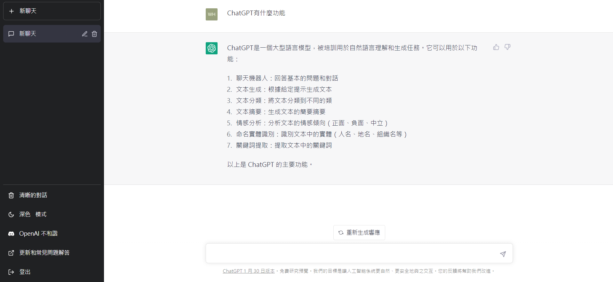613x282 pixels.
Task: Click the ChatGPT logo avatar
Action: pos(211,48)
